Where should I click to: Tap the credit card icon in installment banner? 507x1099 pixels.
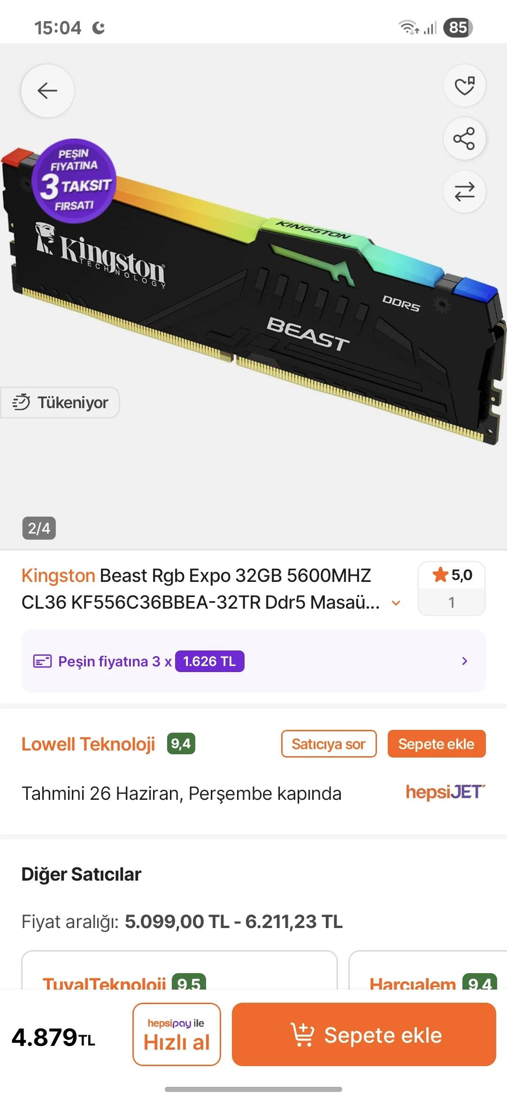42,661
